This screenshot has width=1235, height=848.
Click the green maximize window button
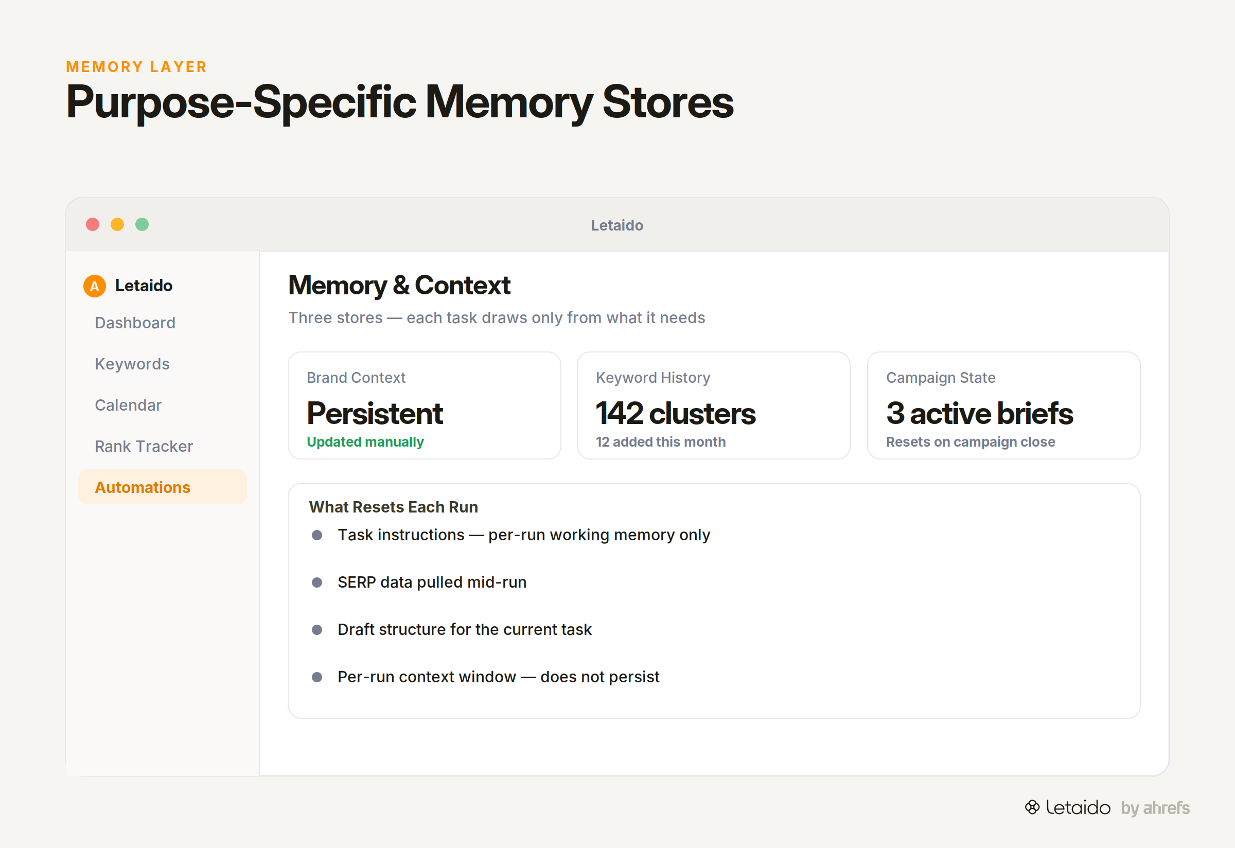coord(142,224)
